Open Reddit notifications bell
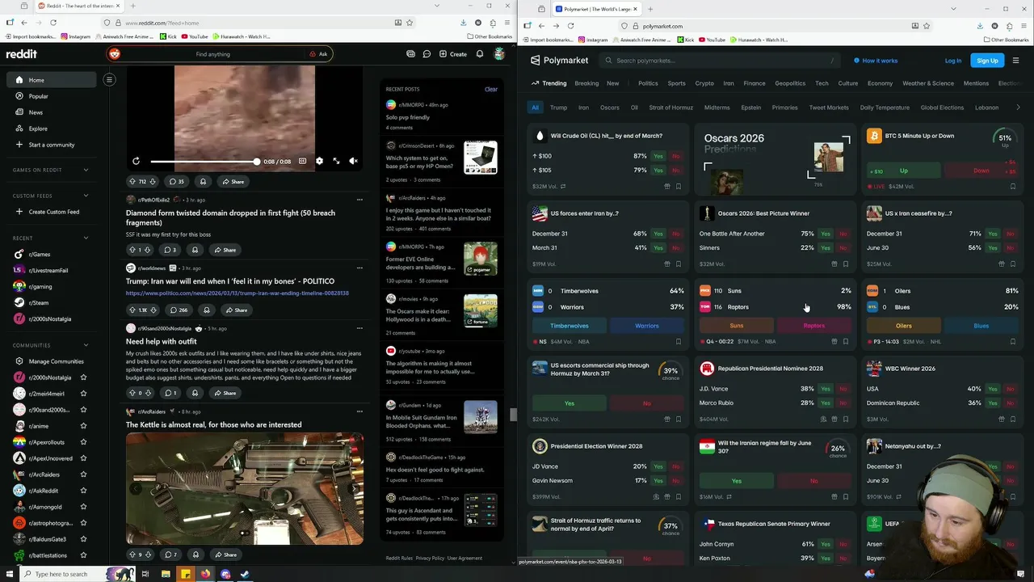 [480, 54]
